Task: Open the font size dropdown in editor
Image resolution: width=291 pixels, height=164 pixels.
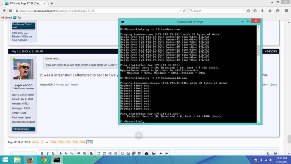Action: point(66,153)
